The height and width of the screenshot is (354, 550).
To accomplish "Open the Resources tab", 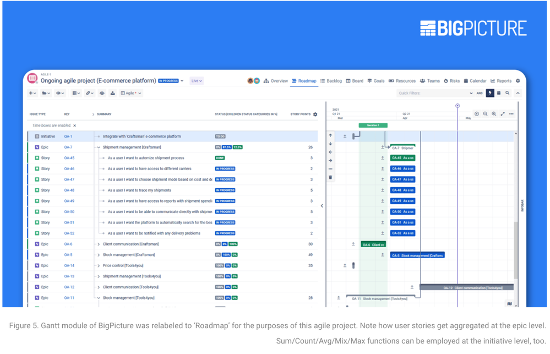I will 402,81.
